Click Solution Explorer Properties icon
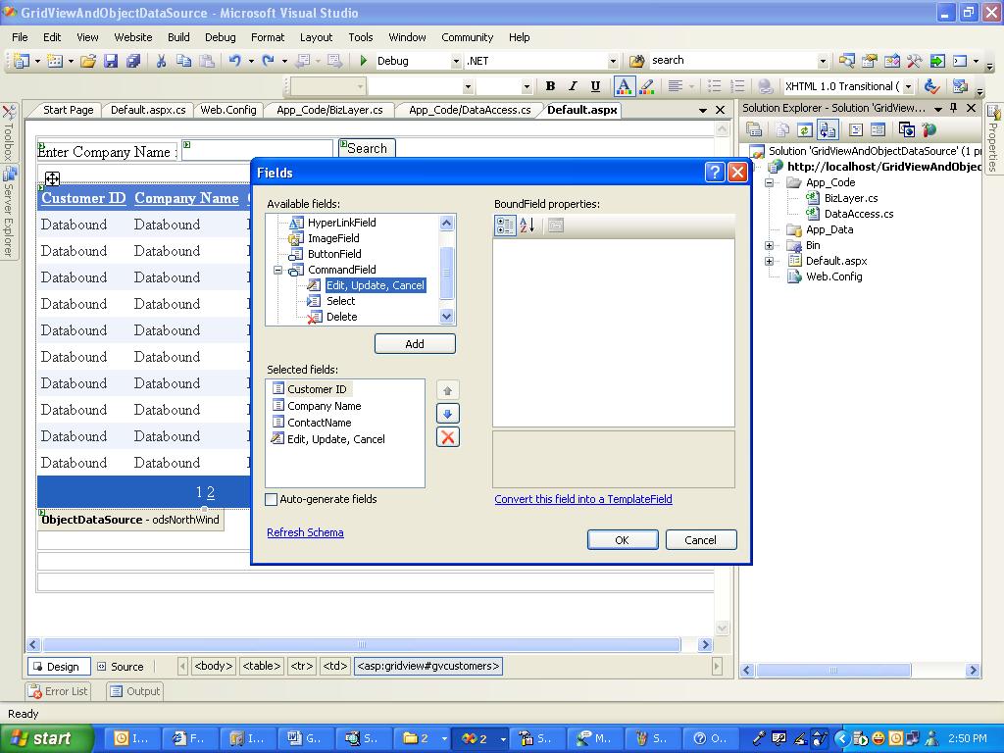 pyautogui.click(x=755, y=130)
